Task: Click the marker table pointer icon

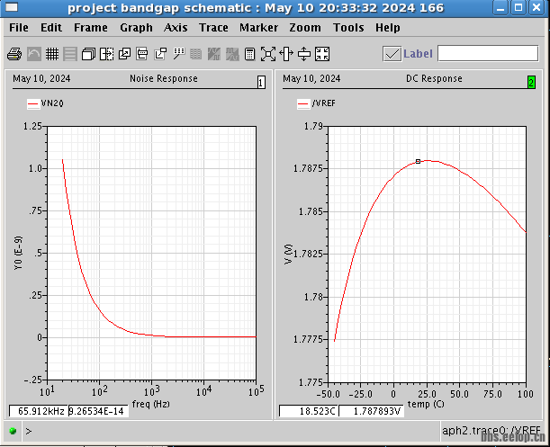Action: tap(179, 54)
